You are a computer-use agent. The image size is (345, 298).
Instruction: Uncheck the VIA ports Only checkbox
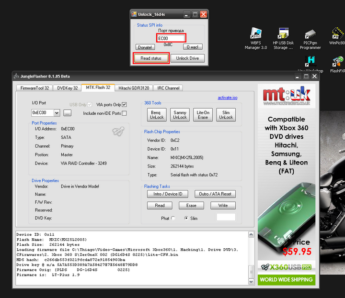[124, 105]
